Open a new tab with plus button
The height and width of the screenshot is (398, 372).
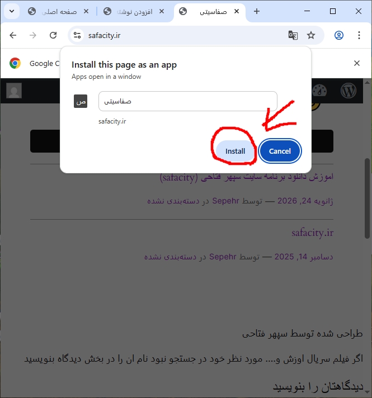click(257, 11)
